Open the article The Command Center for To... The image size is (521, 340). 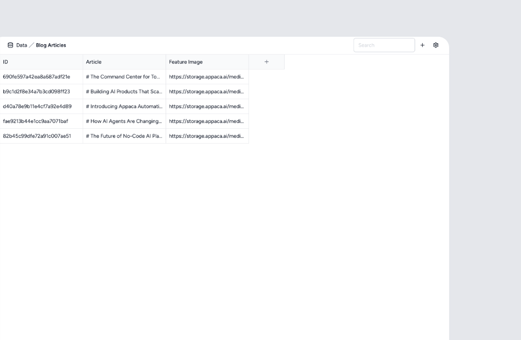click(123, 77)
